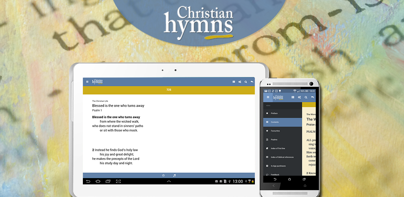
Task: Open Favourites in the phone menu
Action: point(282,131)
